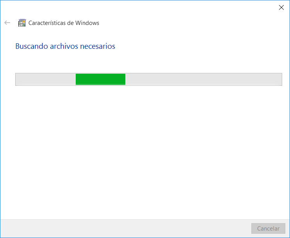The width and height of the screenshot is (290, 238).
Task: Close the dialog with the X icon
Action: 281,7
